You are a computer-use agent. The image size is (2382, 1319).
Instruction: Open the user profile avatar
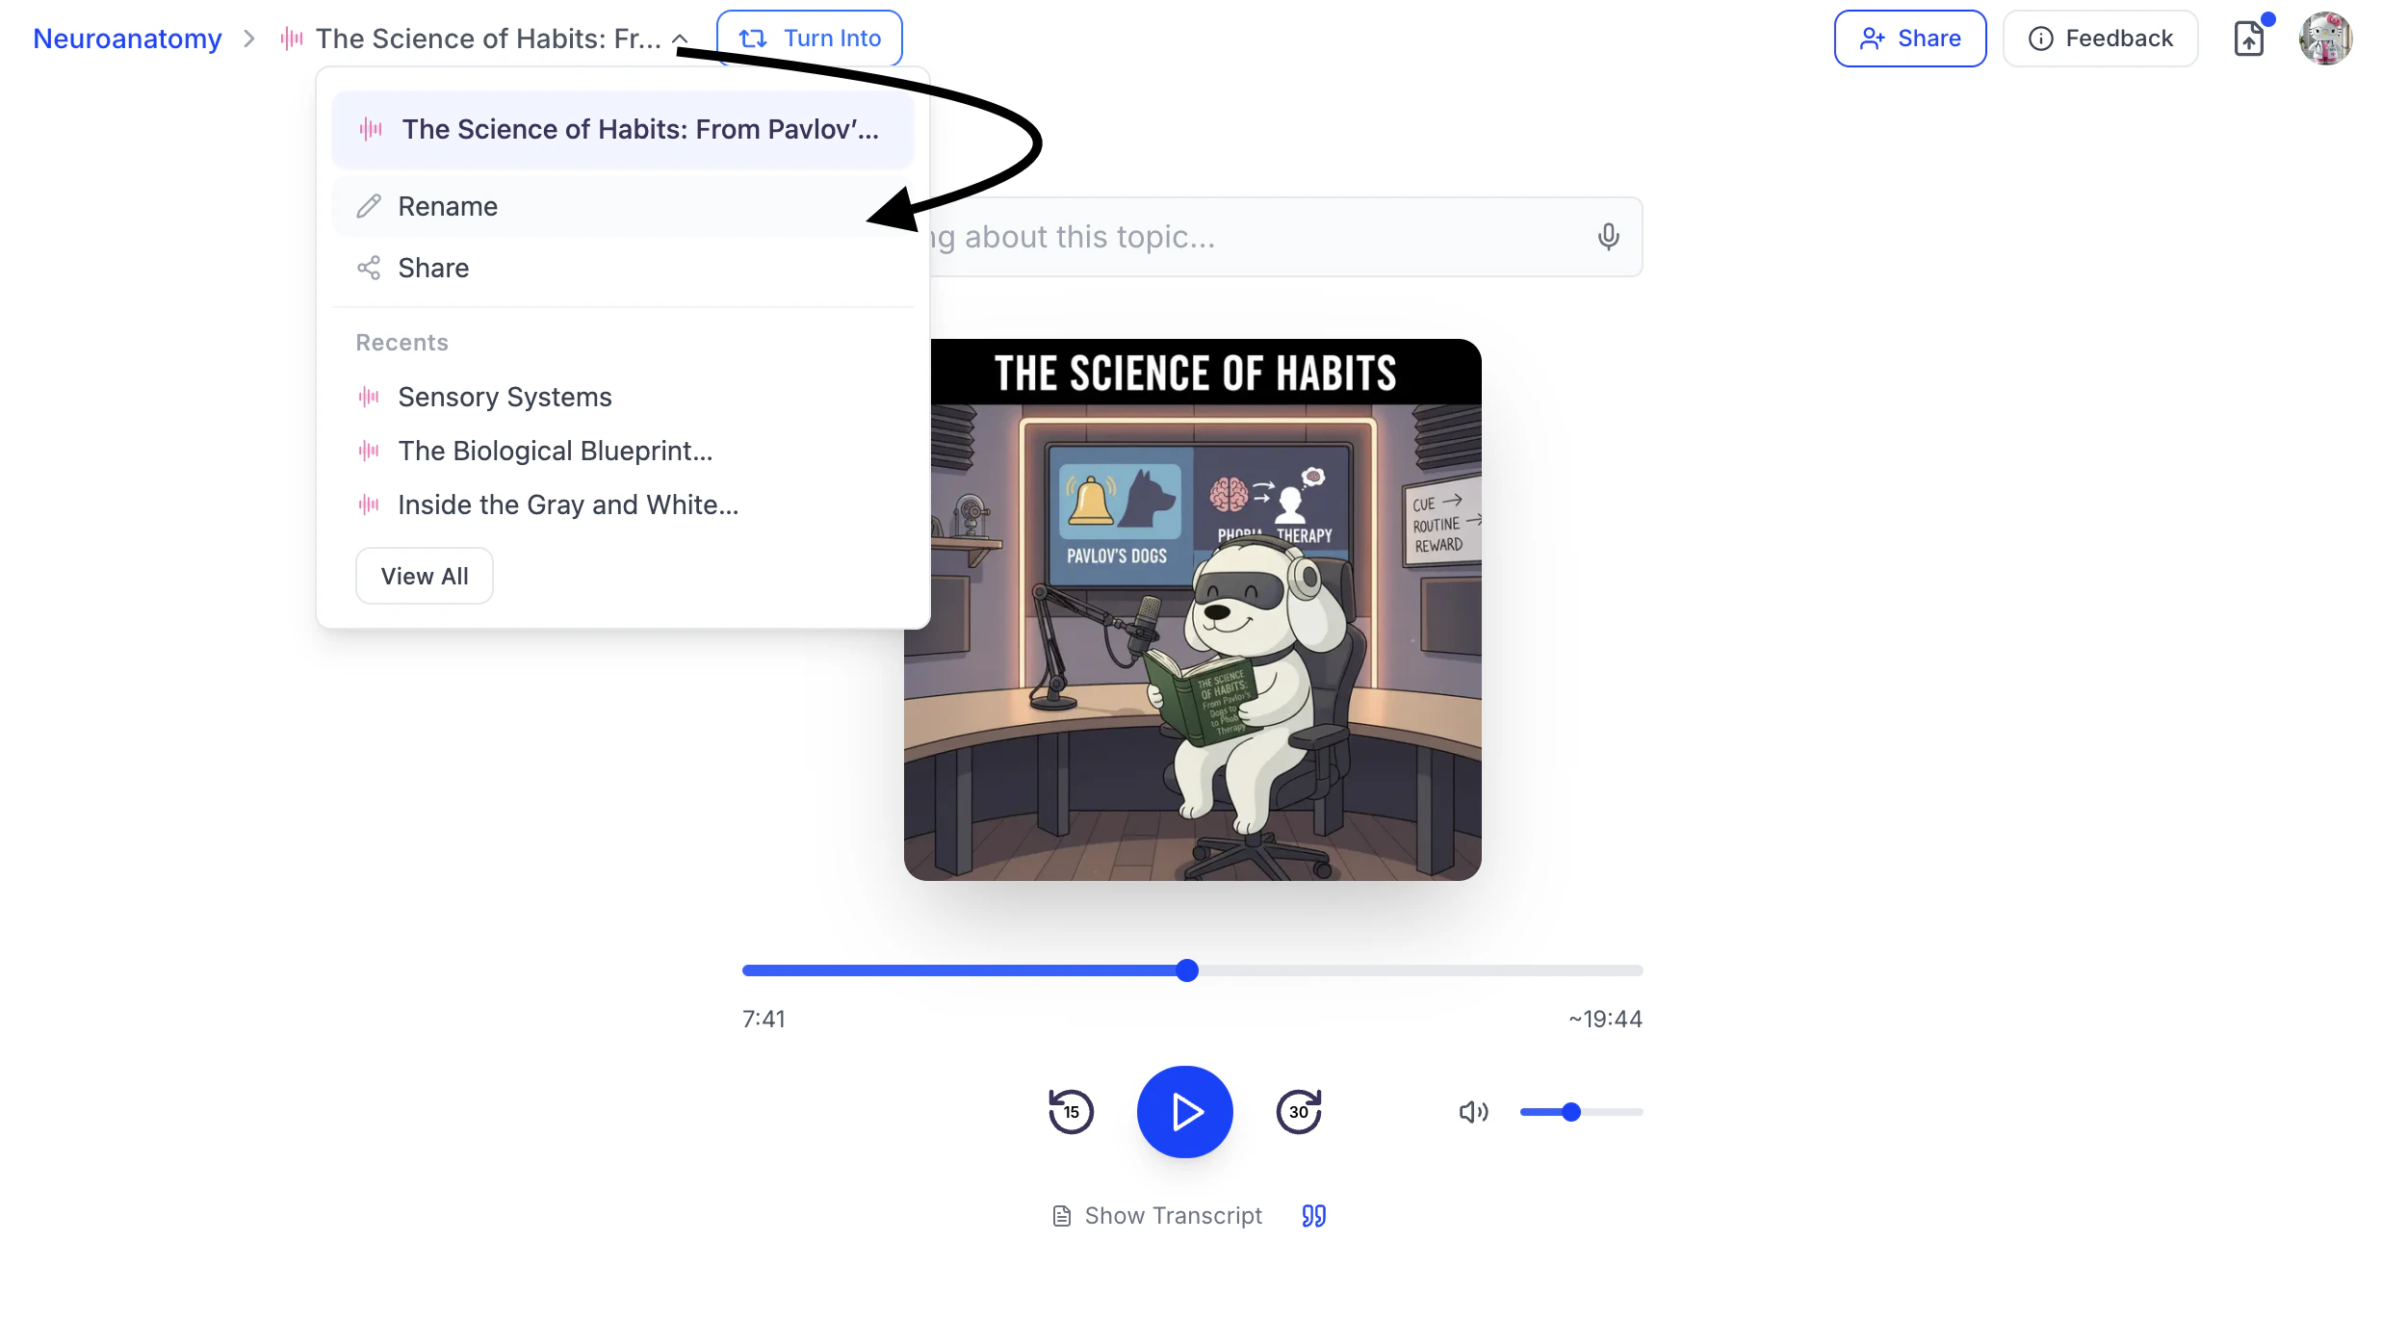2325,39
